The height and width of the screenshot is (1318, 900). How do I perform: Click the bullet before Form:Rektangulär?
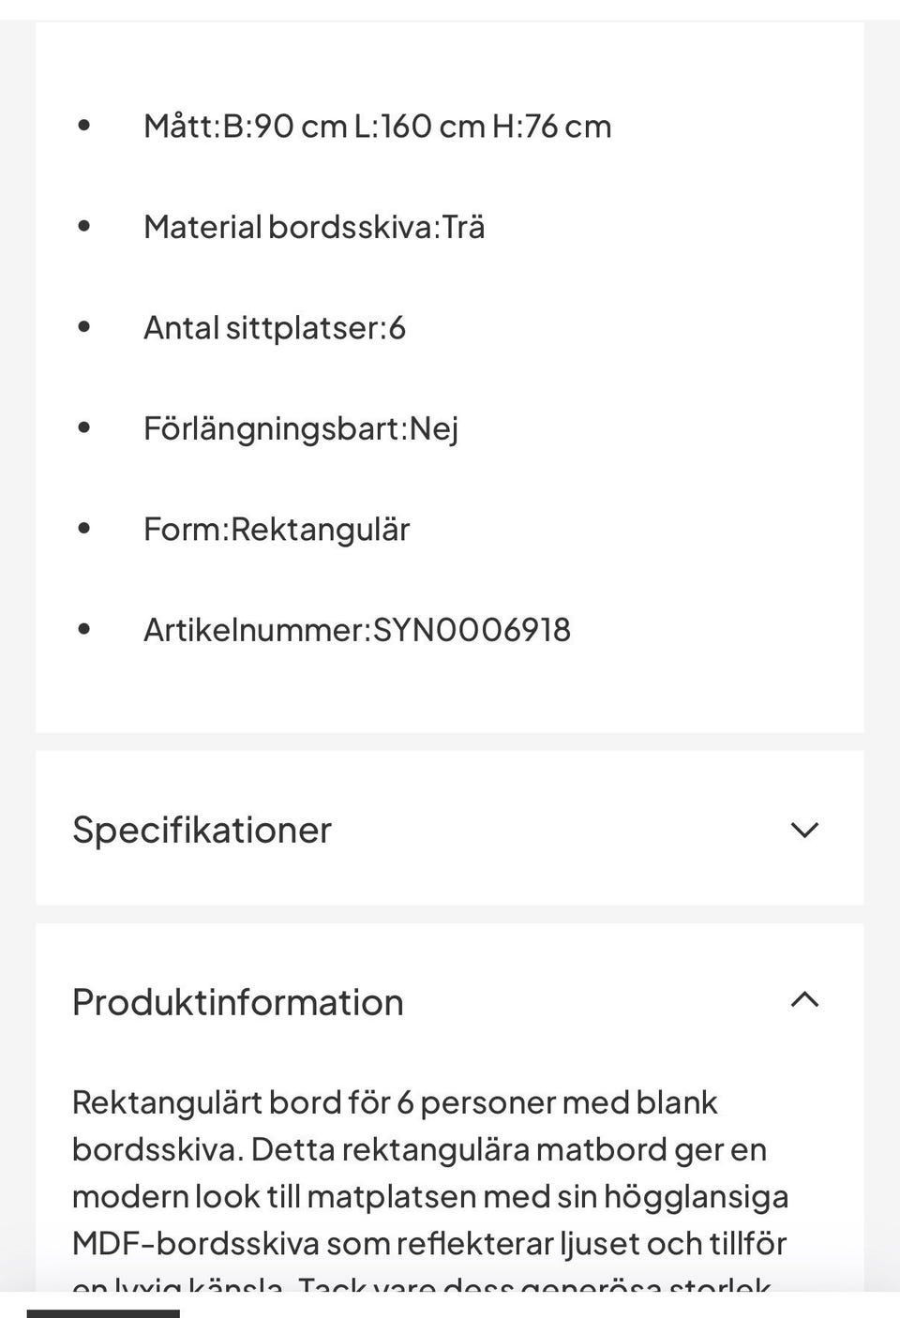pos(84,529)
